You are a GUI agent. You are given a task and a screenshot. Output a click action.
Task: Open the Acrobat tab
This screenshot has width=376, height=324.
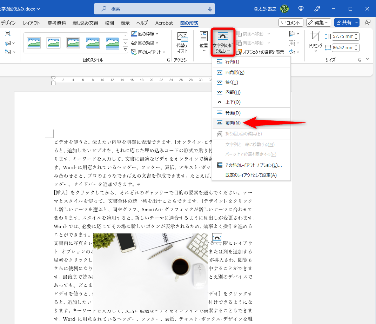(164, 23)
